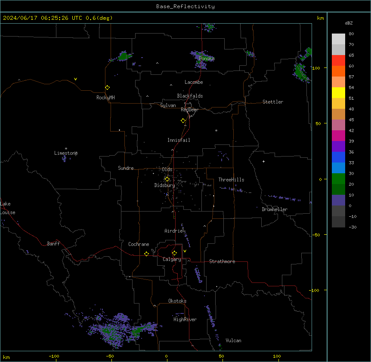
Task: Pick the blue 36 dBZ legend color
Action: point(338,157)
